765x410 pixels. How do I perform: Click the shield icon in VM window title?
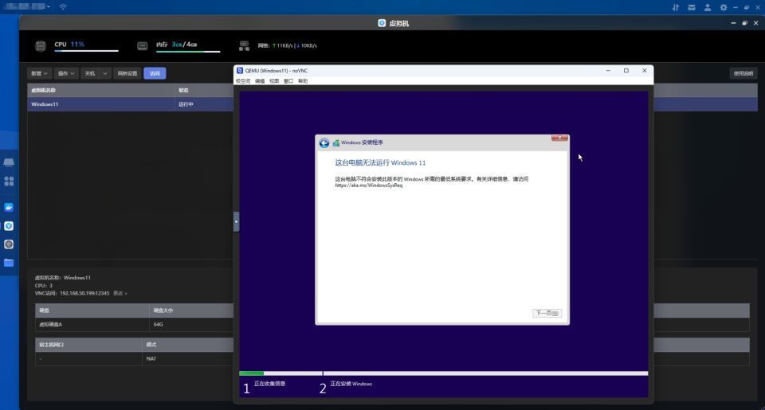click(382, 23)
